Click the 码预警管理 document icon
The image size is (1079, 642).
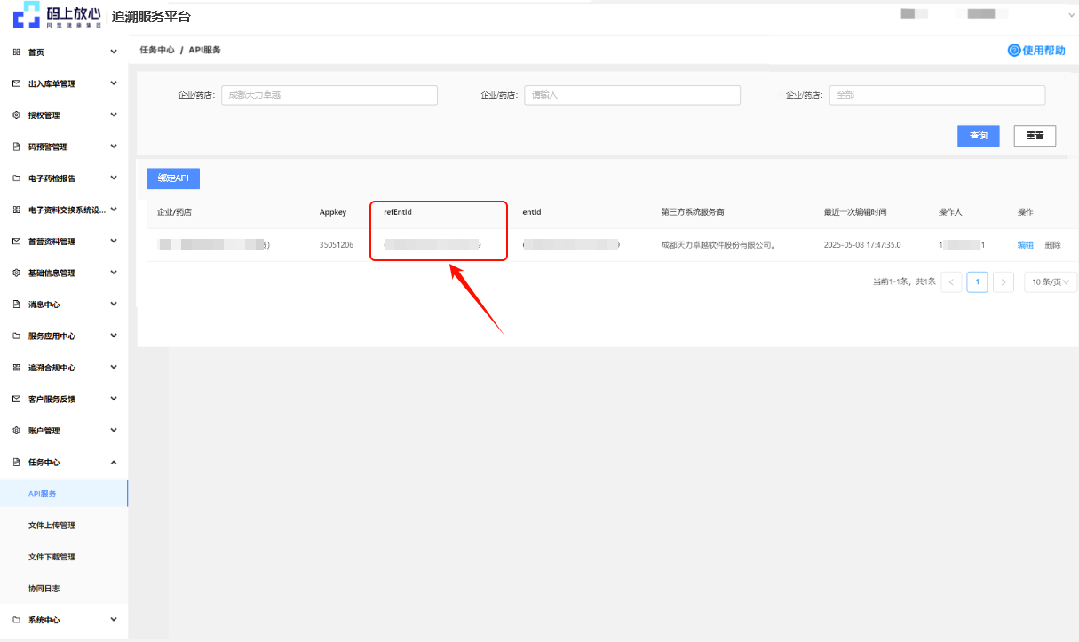16,147
